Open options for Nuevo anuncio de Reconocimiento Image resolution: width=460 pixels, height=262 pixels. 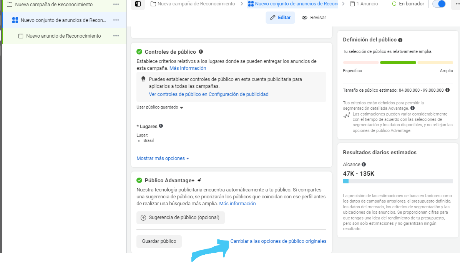[116, 36]
